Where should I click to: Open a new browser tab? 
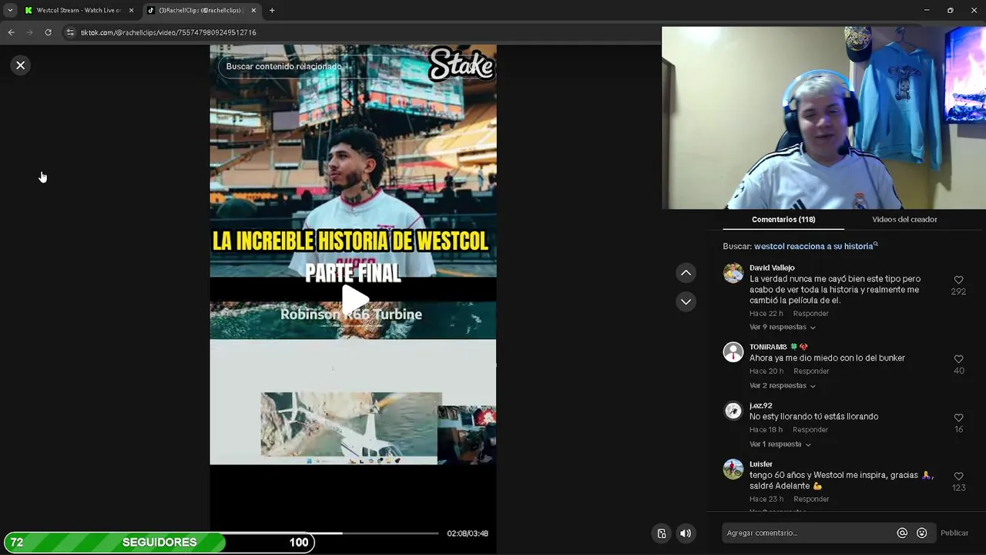pos(272,10)
